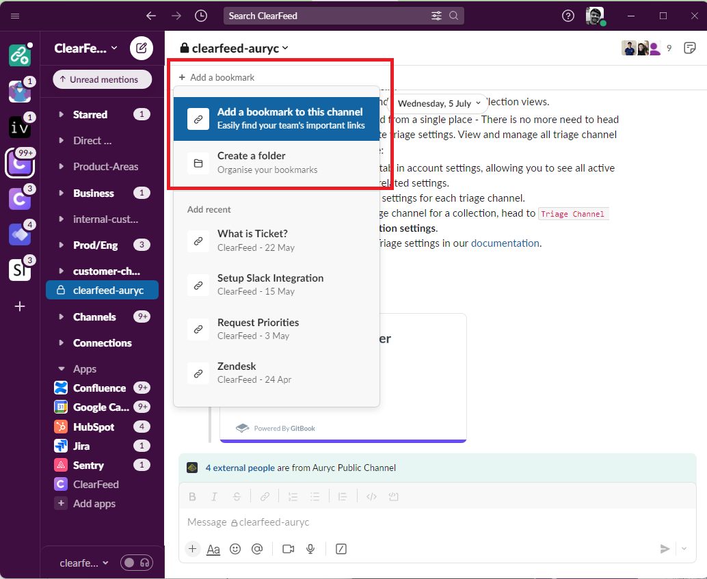The image size is (707, 579).
Task: Open the canvas icon in channel header
Action: [689, 48]
